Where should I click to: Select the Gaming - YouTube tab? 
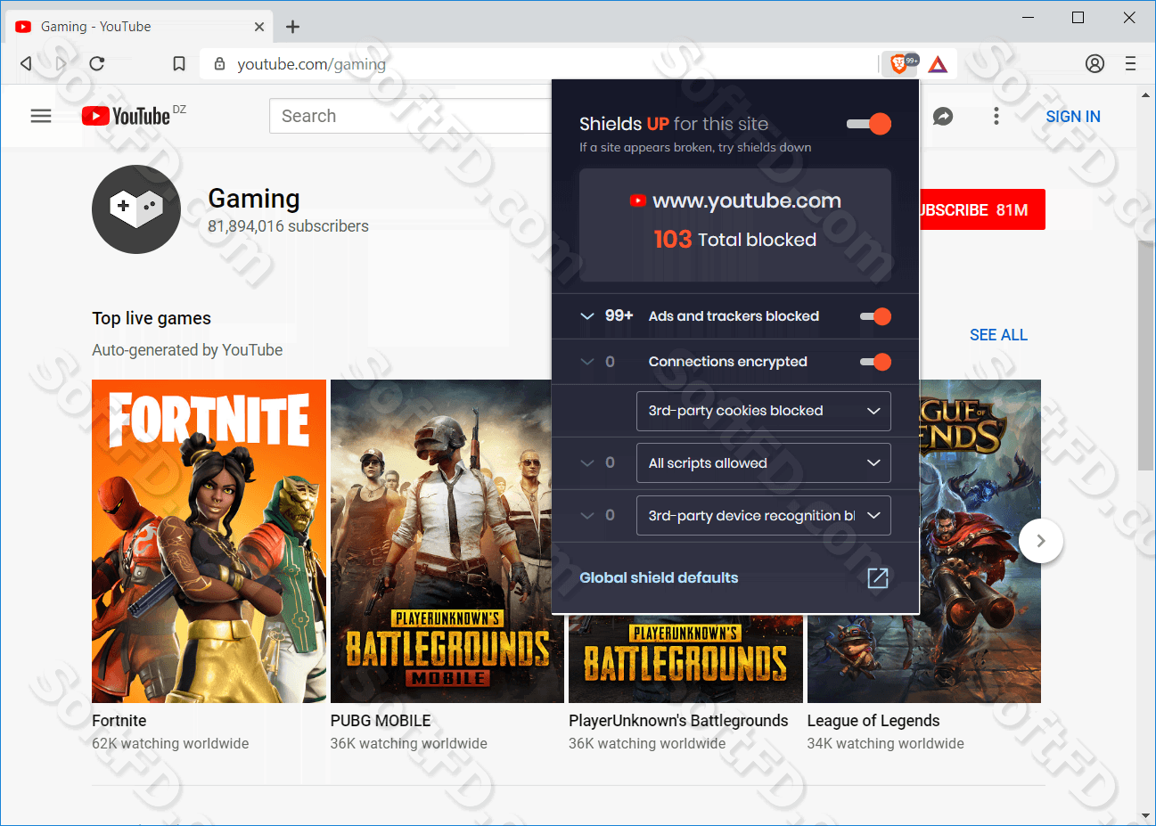click(x=140, y=27)
